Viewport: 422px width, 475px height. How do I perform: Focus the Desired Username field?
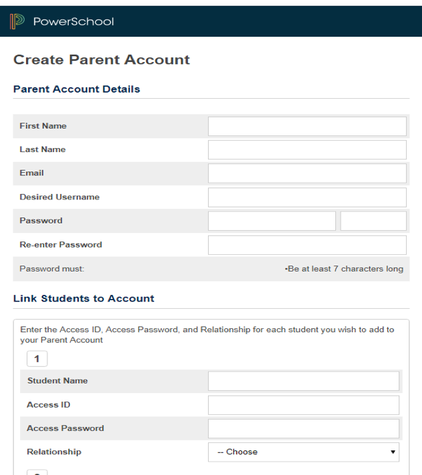[307, 197]
